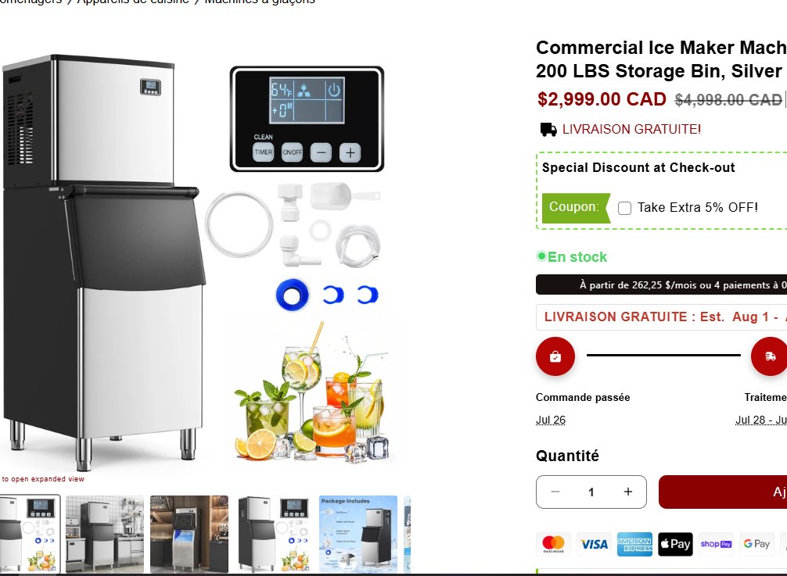Click the free shipping truck icon

pyautogui.click(x=548, y=129)
